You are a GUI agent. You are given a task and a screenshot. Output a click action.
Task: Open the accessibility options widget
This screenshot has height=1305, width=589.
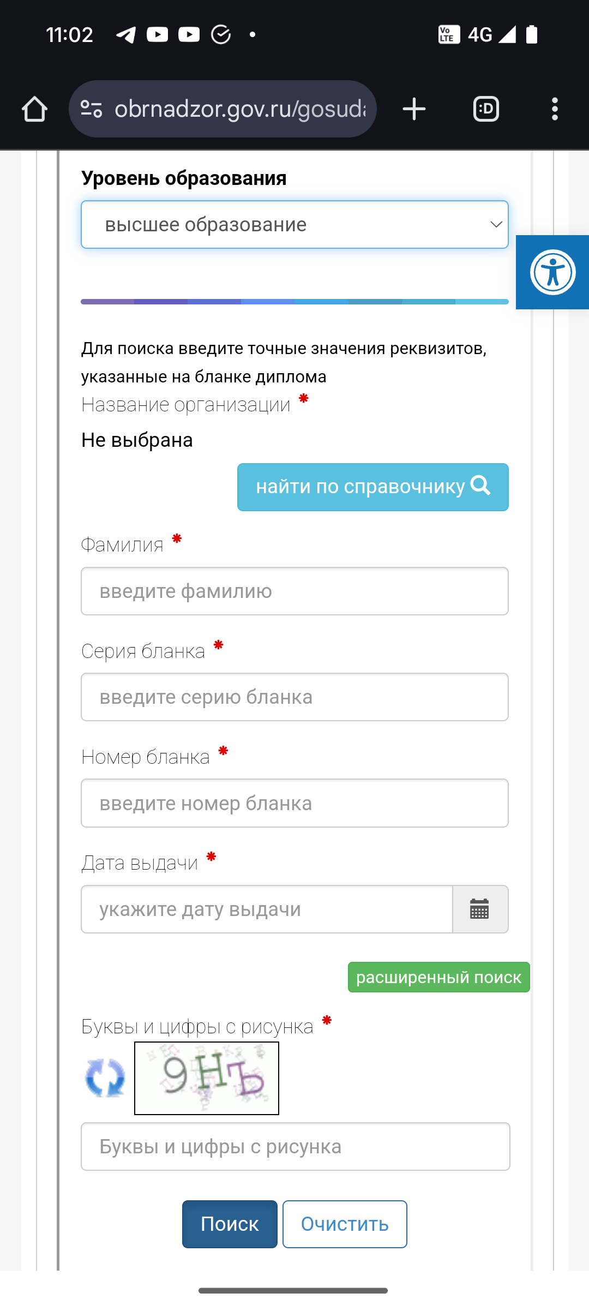[x=552, y=272]
